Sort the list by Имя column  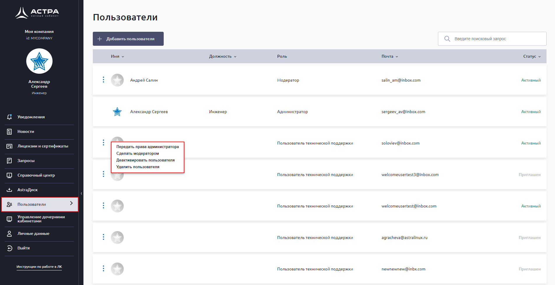tap(117, 57)
